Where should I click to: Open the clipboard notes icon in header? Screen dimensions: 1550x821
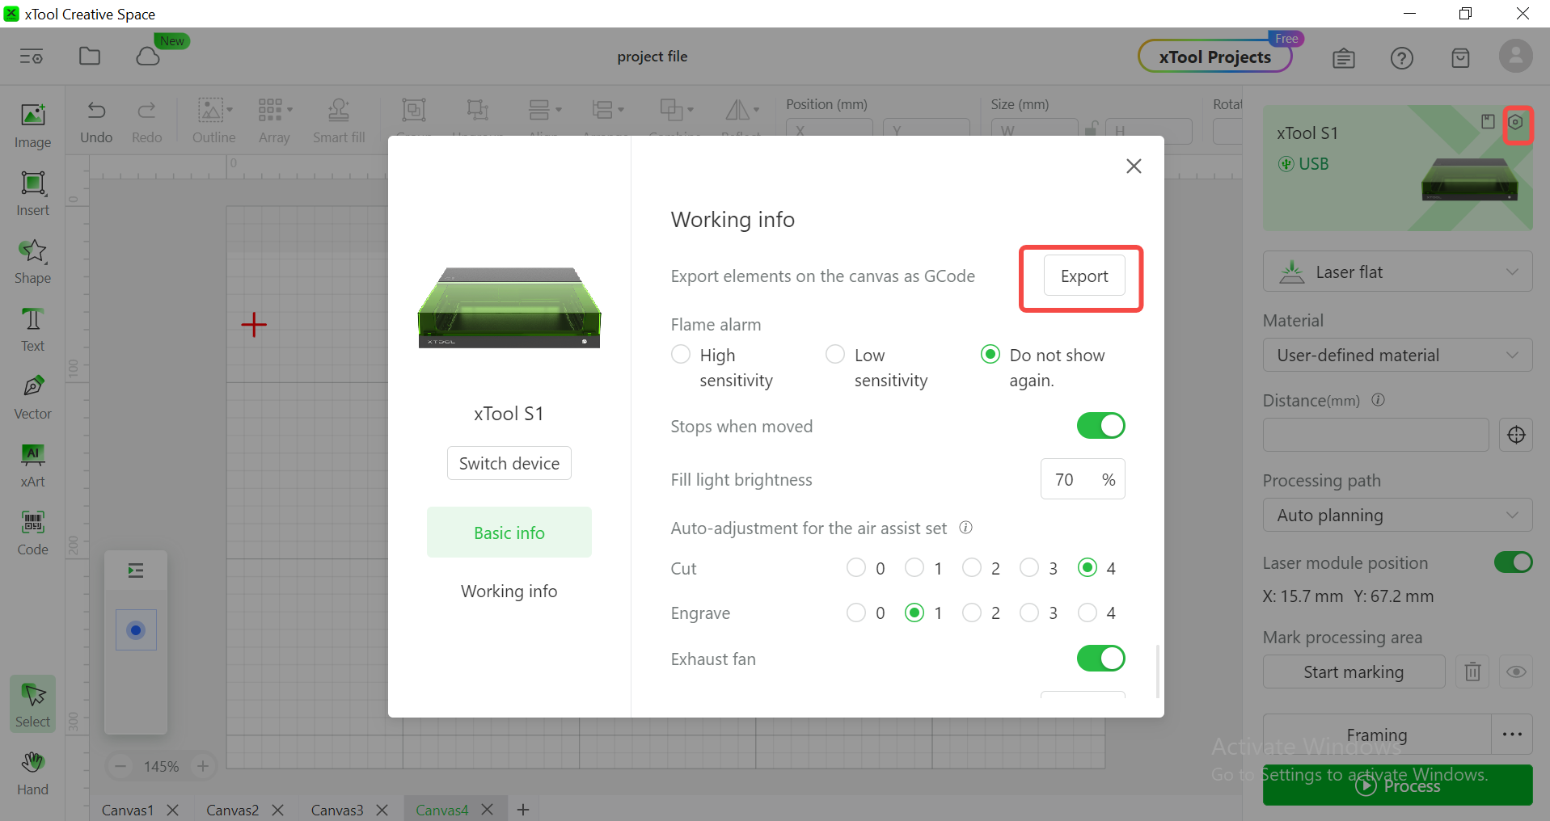tap(1344, 58)
